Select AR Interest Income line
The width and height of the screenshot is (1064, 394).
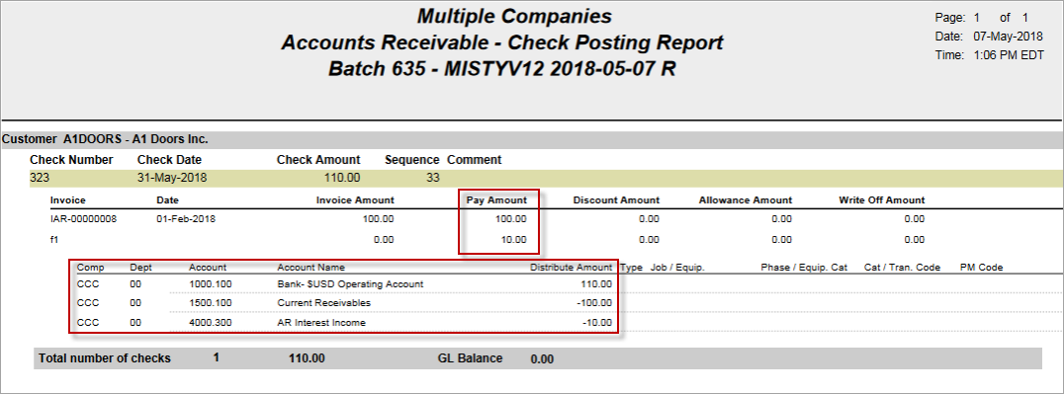[x=344, y=323]
